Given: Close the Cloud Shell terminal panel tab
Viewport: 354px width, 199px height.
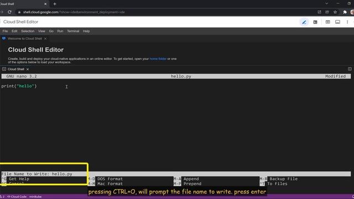Looking at the screenshot, I should [x=28, y=69].
